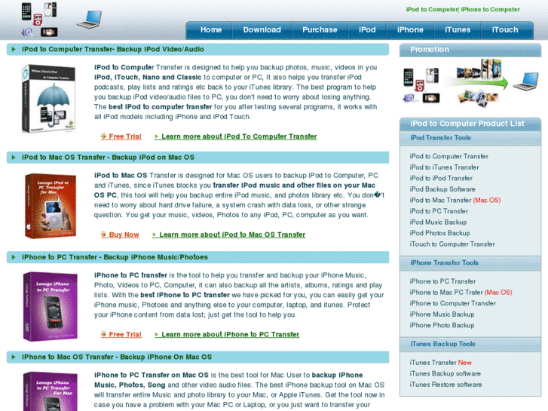
Task: Open iPod to PC Transfer in product list
Action: 439,211
